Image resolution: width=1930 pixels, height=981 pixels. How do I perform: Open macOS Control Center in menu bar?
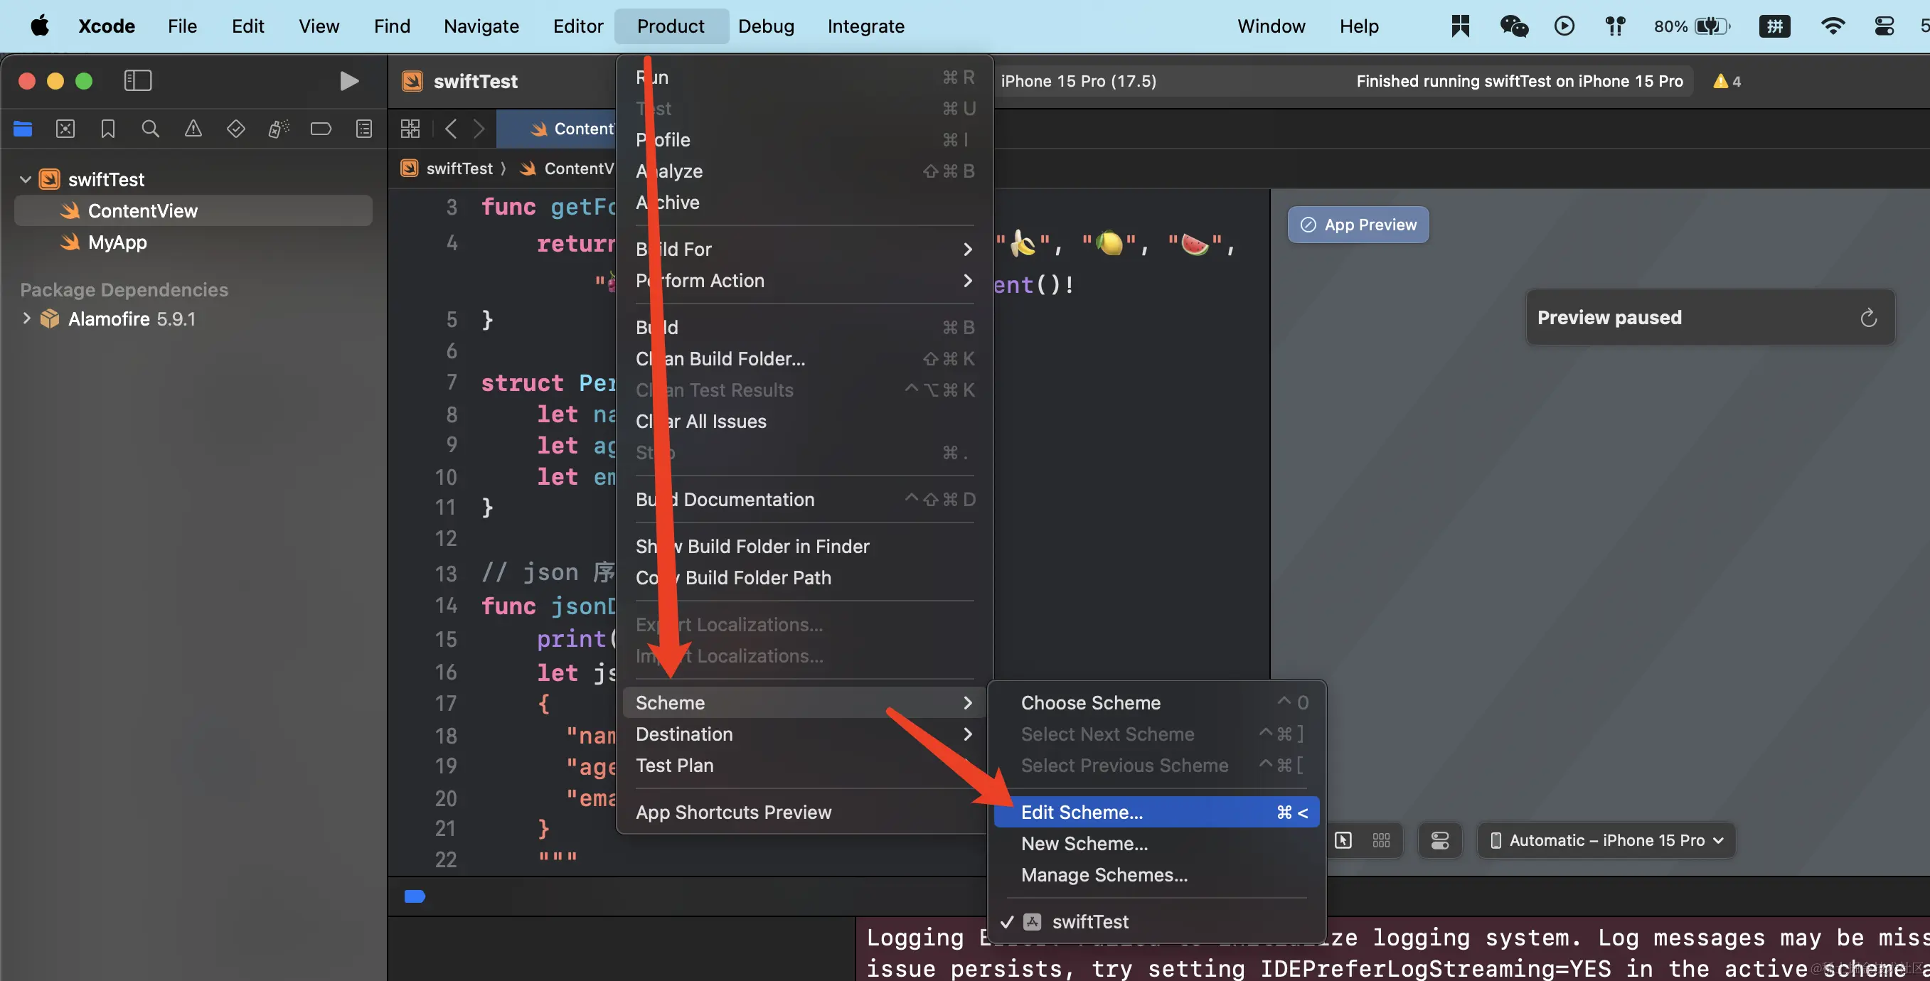(x=1884, y=26)
